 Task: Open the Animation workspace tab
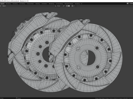pyautogui.click(x=44, y=4)
